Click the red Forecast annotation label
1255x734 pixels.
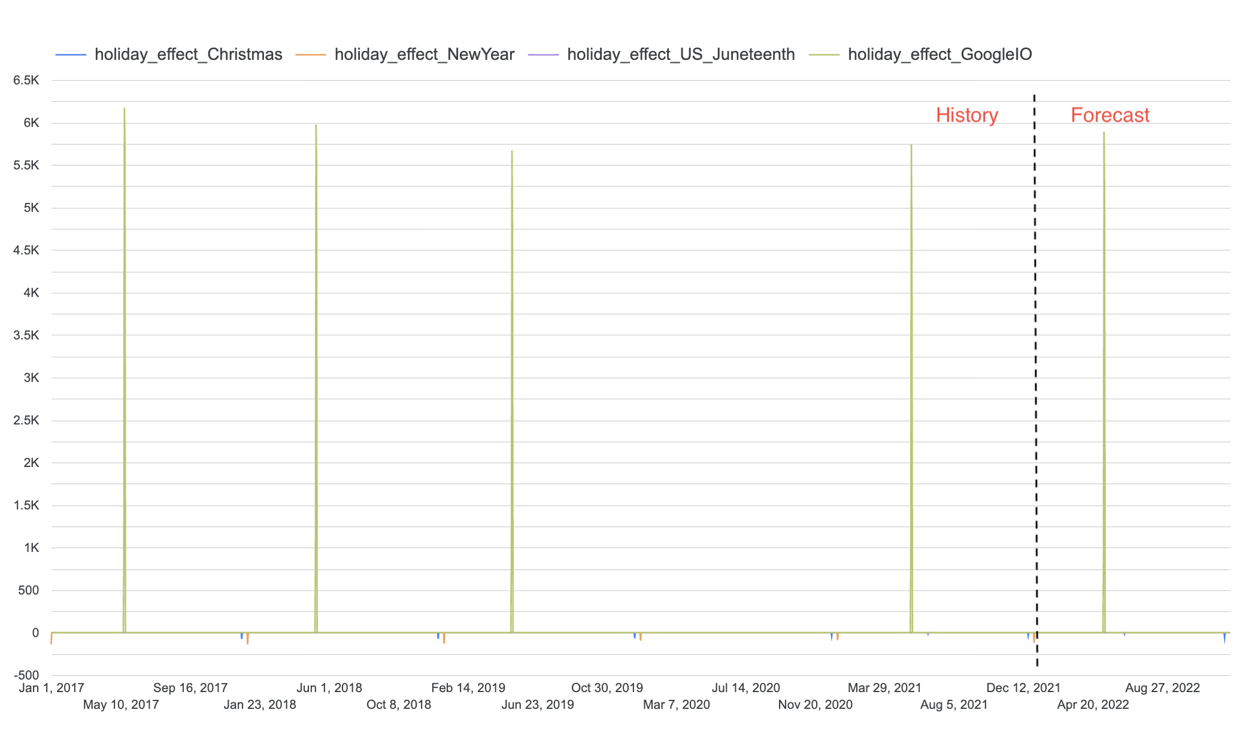pyautogui.click(x=1110, y=115)
